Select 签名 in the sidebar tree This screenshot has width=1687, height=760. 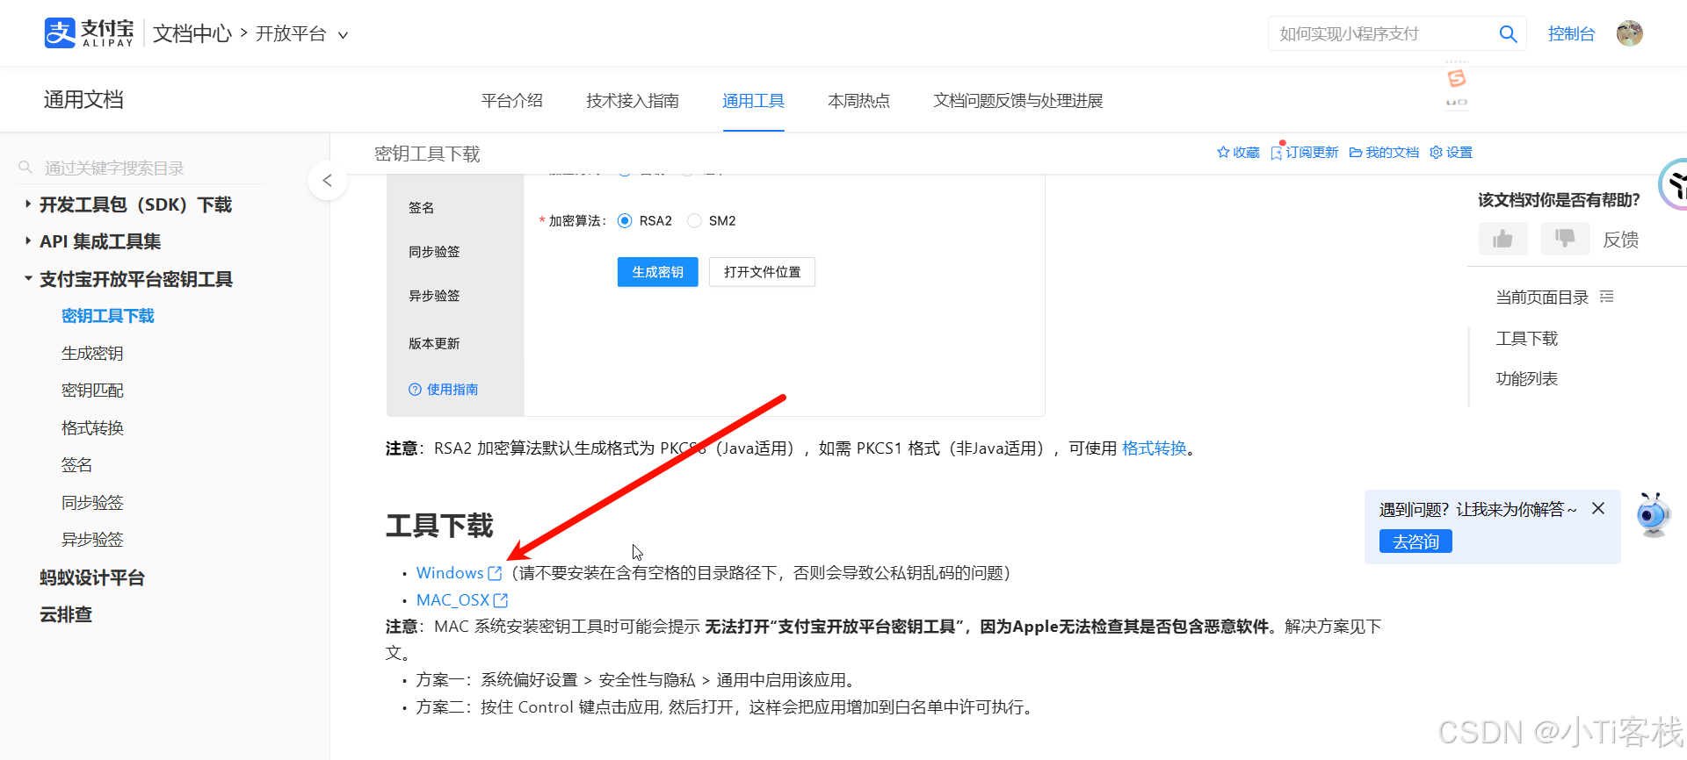[76, 465]
